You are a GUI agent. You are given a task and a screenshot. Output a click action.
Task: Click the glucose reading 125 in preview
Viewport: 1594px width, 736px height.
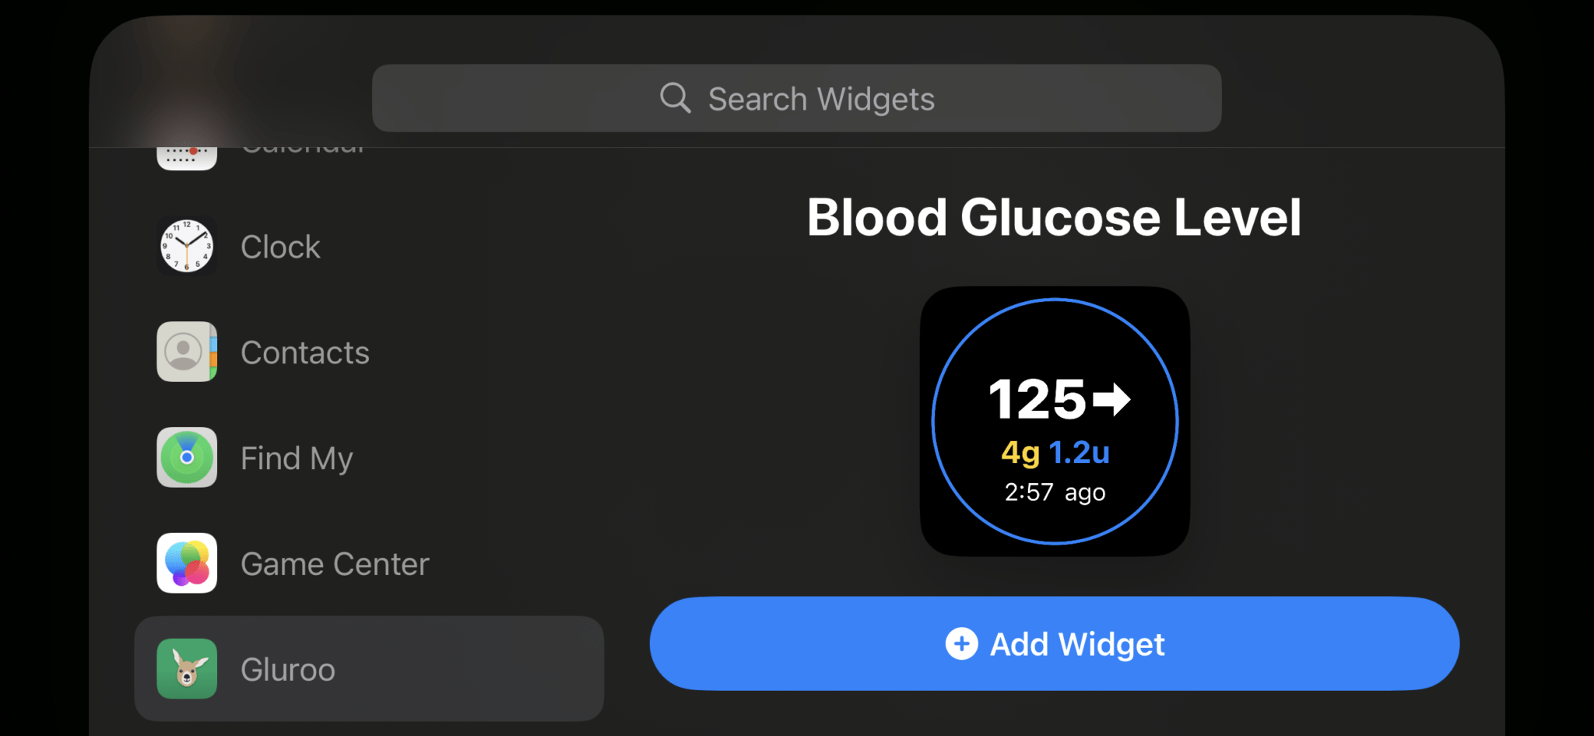click(x=1038, y=400)
